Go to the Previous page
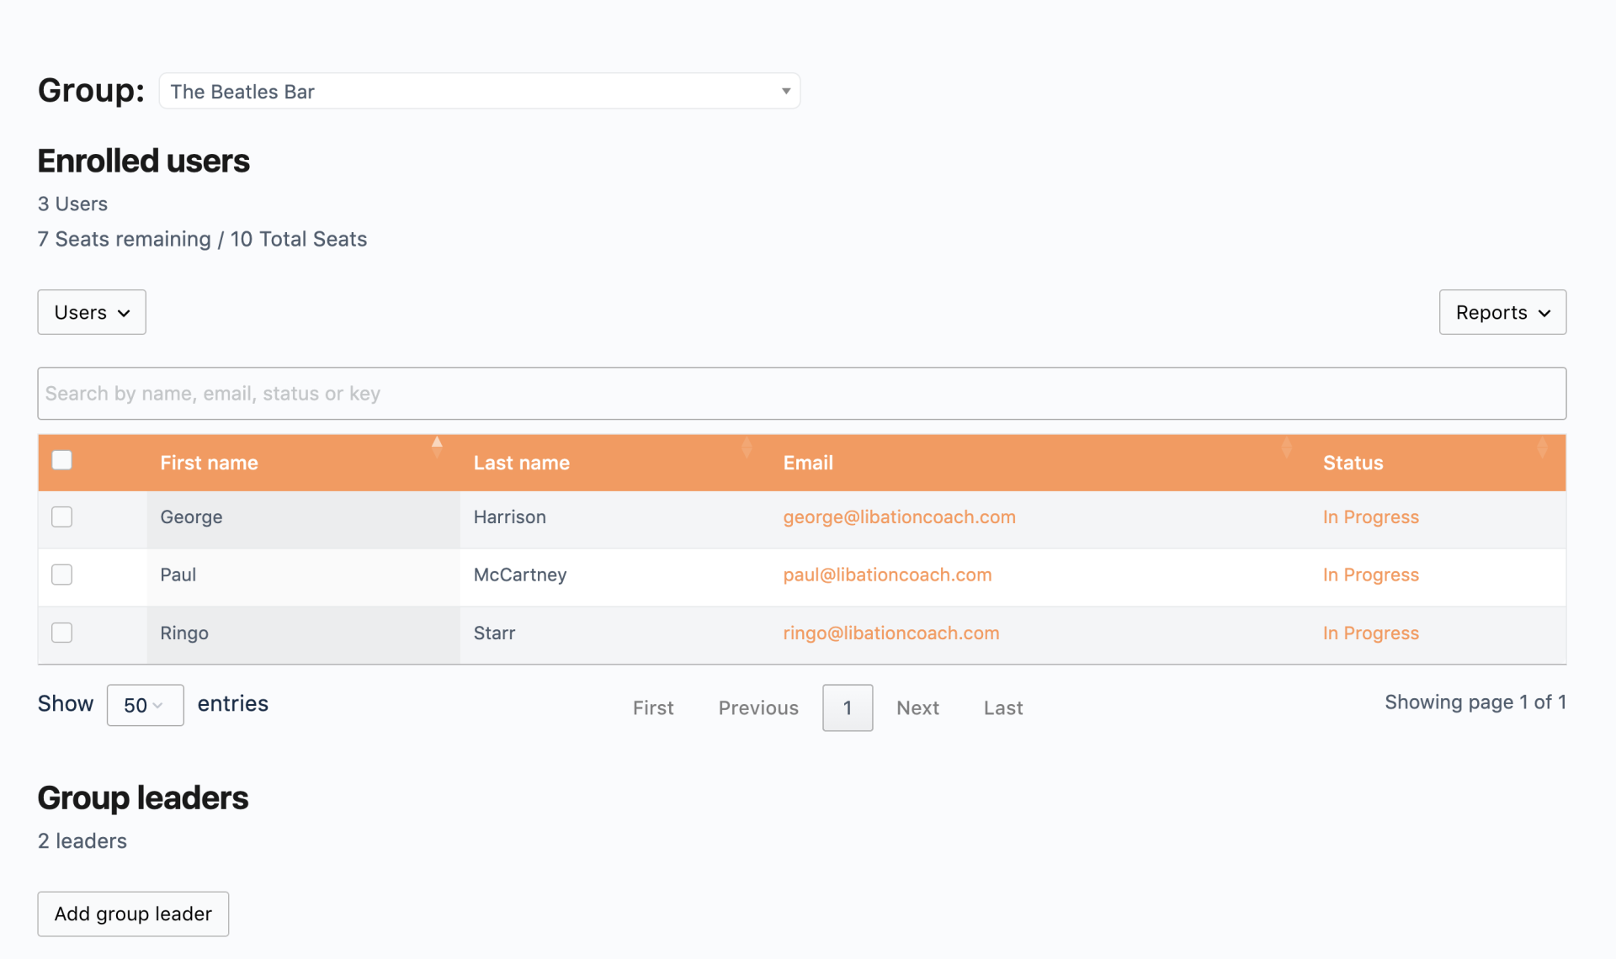 click(x=758, y=708)
